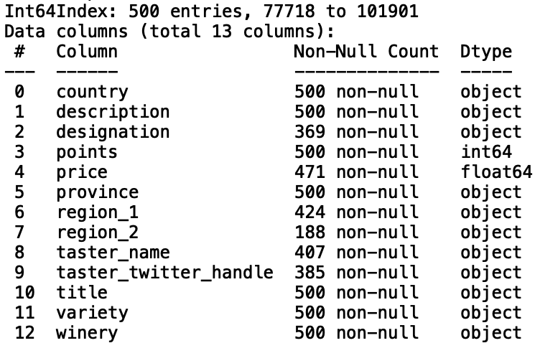Select the 'description' column name
Image resolution: width=535 pixels, height=343 pixels.
click(113, 112)
